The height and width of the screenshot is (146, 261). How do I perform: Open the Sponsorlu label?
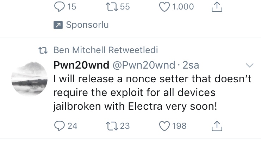click(x=87, y=25)
